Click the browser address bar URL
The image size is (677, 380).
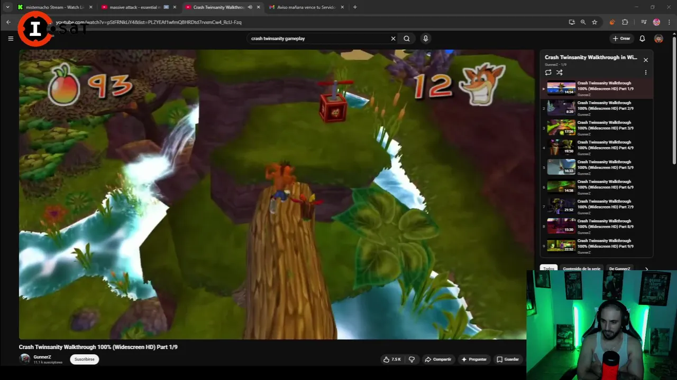coord(148,22)
